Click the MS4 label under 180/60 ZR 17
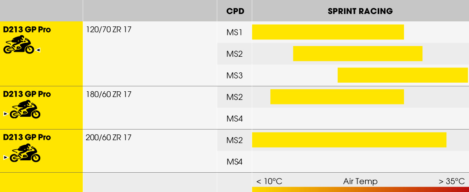 [234, 119]
